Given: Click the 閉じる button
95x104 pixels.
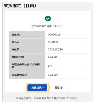Looking at the screenshot, I should [59, 88].
